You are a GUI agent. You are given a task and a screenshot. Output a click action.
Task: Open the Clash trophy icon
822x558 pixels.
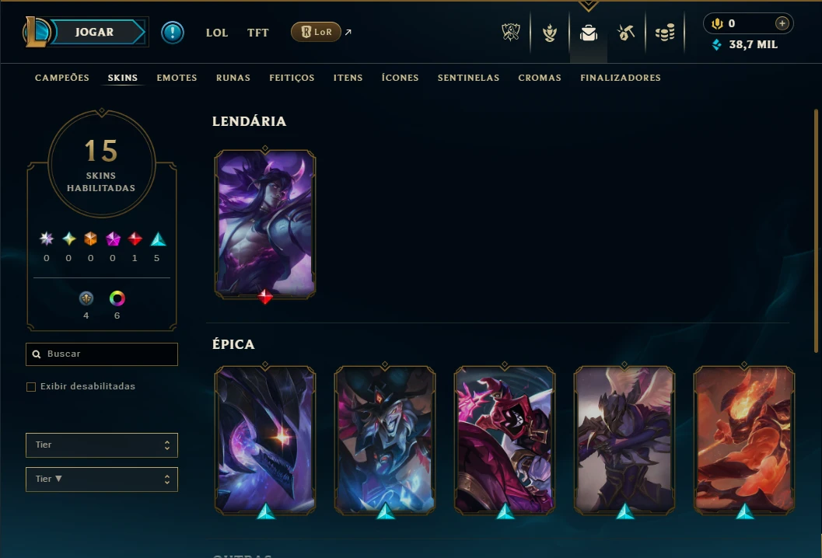(x=511, y=33)
